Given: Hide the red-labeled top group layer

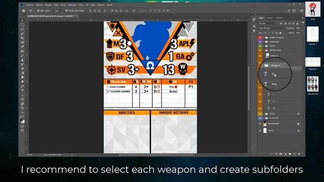Looking at the screenshot, I should tap(260, 37).
